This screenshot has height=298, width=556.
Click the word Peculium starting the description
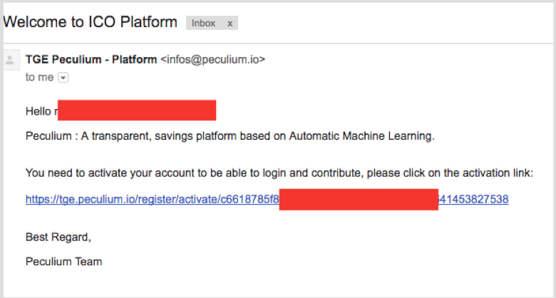point(48,136)
